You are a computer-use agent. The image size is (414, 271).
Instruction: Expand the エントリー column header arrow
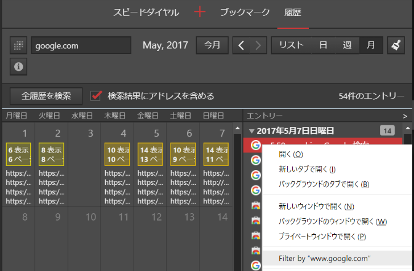point(405,116)
